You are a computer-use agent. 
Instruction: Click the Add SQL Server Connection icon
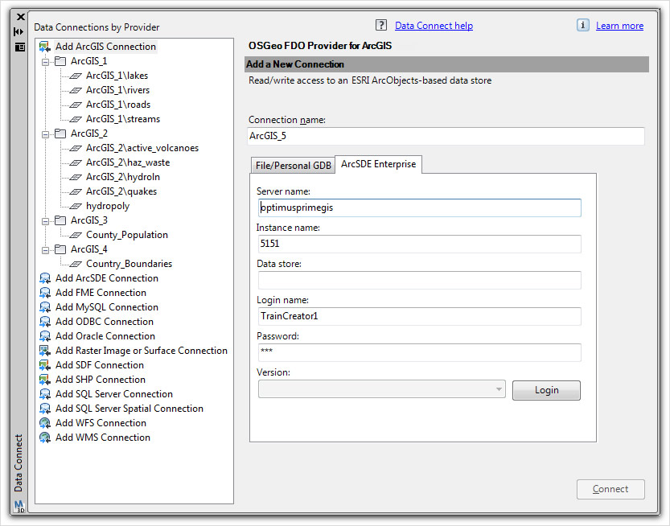45,394
